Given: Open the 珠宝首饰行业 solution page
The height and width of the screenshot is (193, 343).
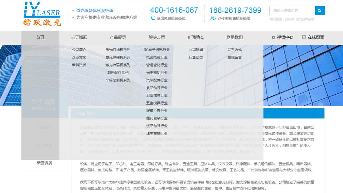Looking at the screenshot, I should tap(157, 133).
